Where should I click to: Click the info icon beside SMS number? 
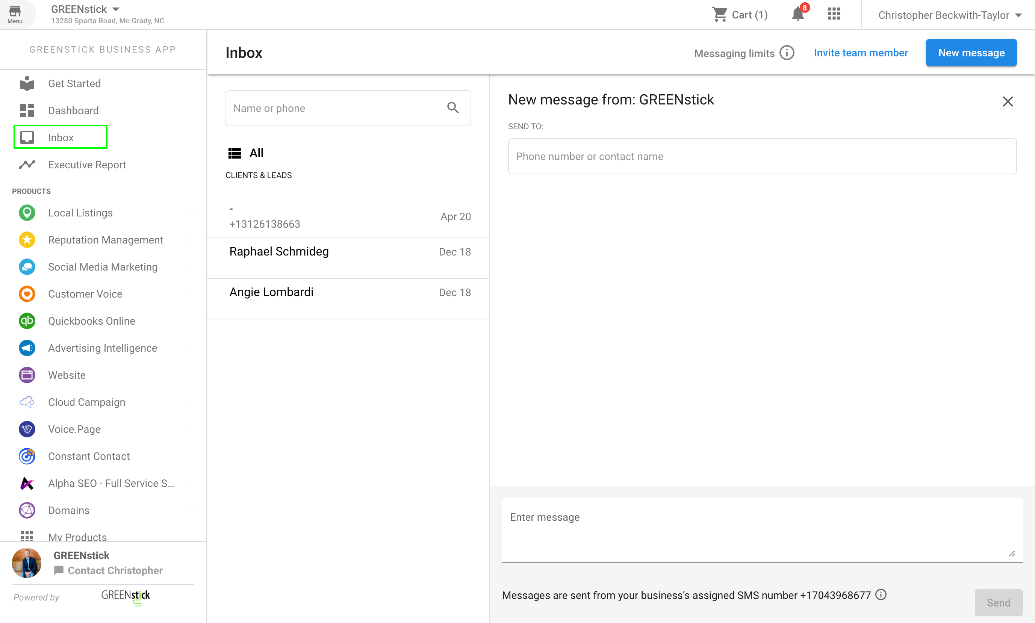881,594
